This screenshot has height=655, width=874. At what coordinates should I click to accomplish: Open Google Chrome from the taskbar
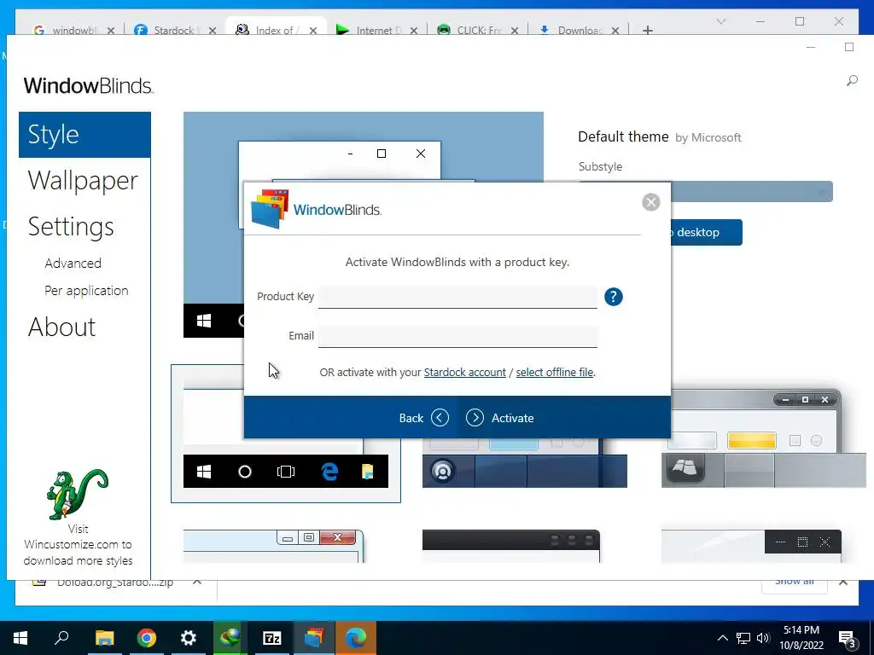tap(147, 638)
